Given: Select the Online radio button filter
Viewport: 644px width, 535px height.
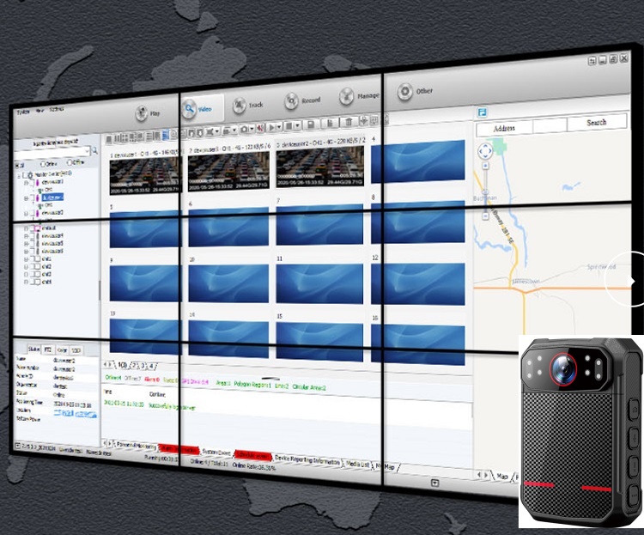Looking at the screenshot, I should 42,162.
